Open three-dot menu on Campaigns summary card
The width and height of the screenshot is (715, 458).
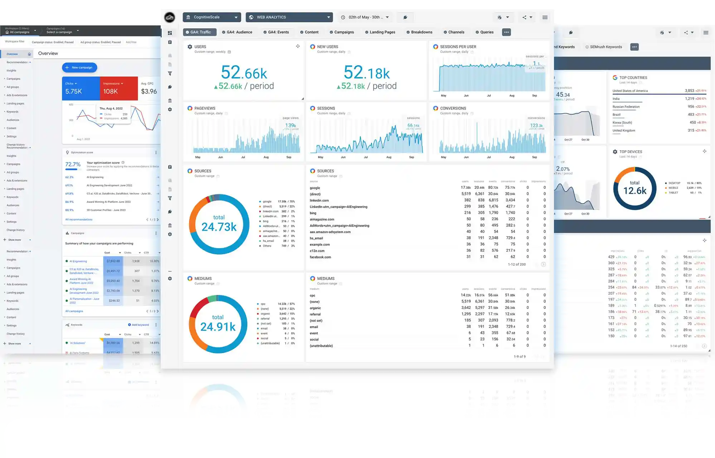click(156, 233)
